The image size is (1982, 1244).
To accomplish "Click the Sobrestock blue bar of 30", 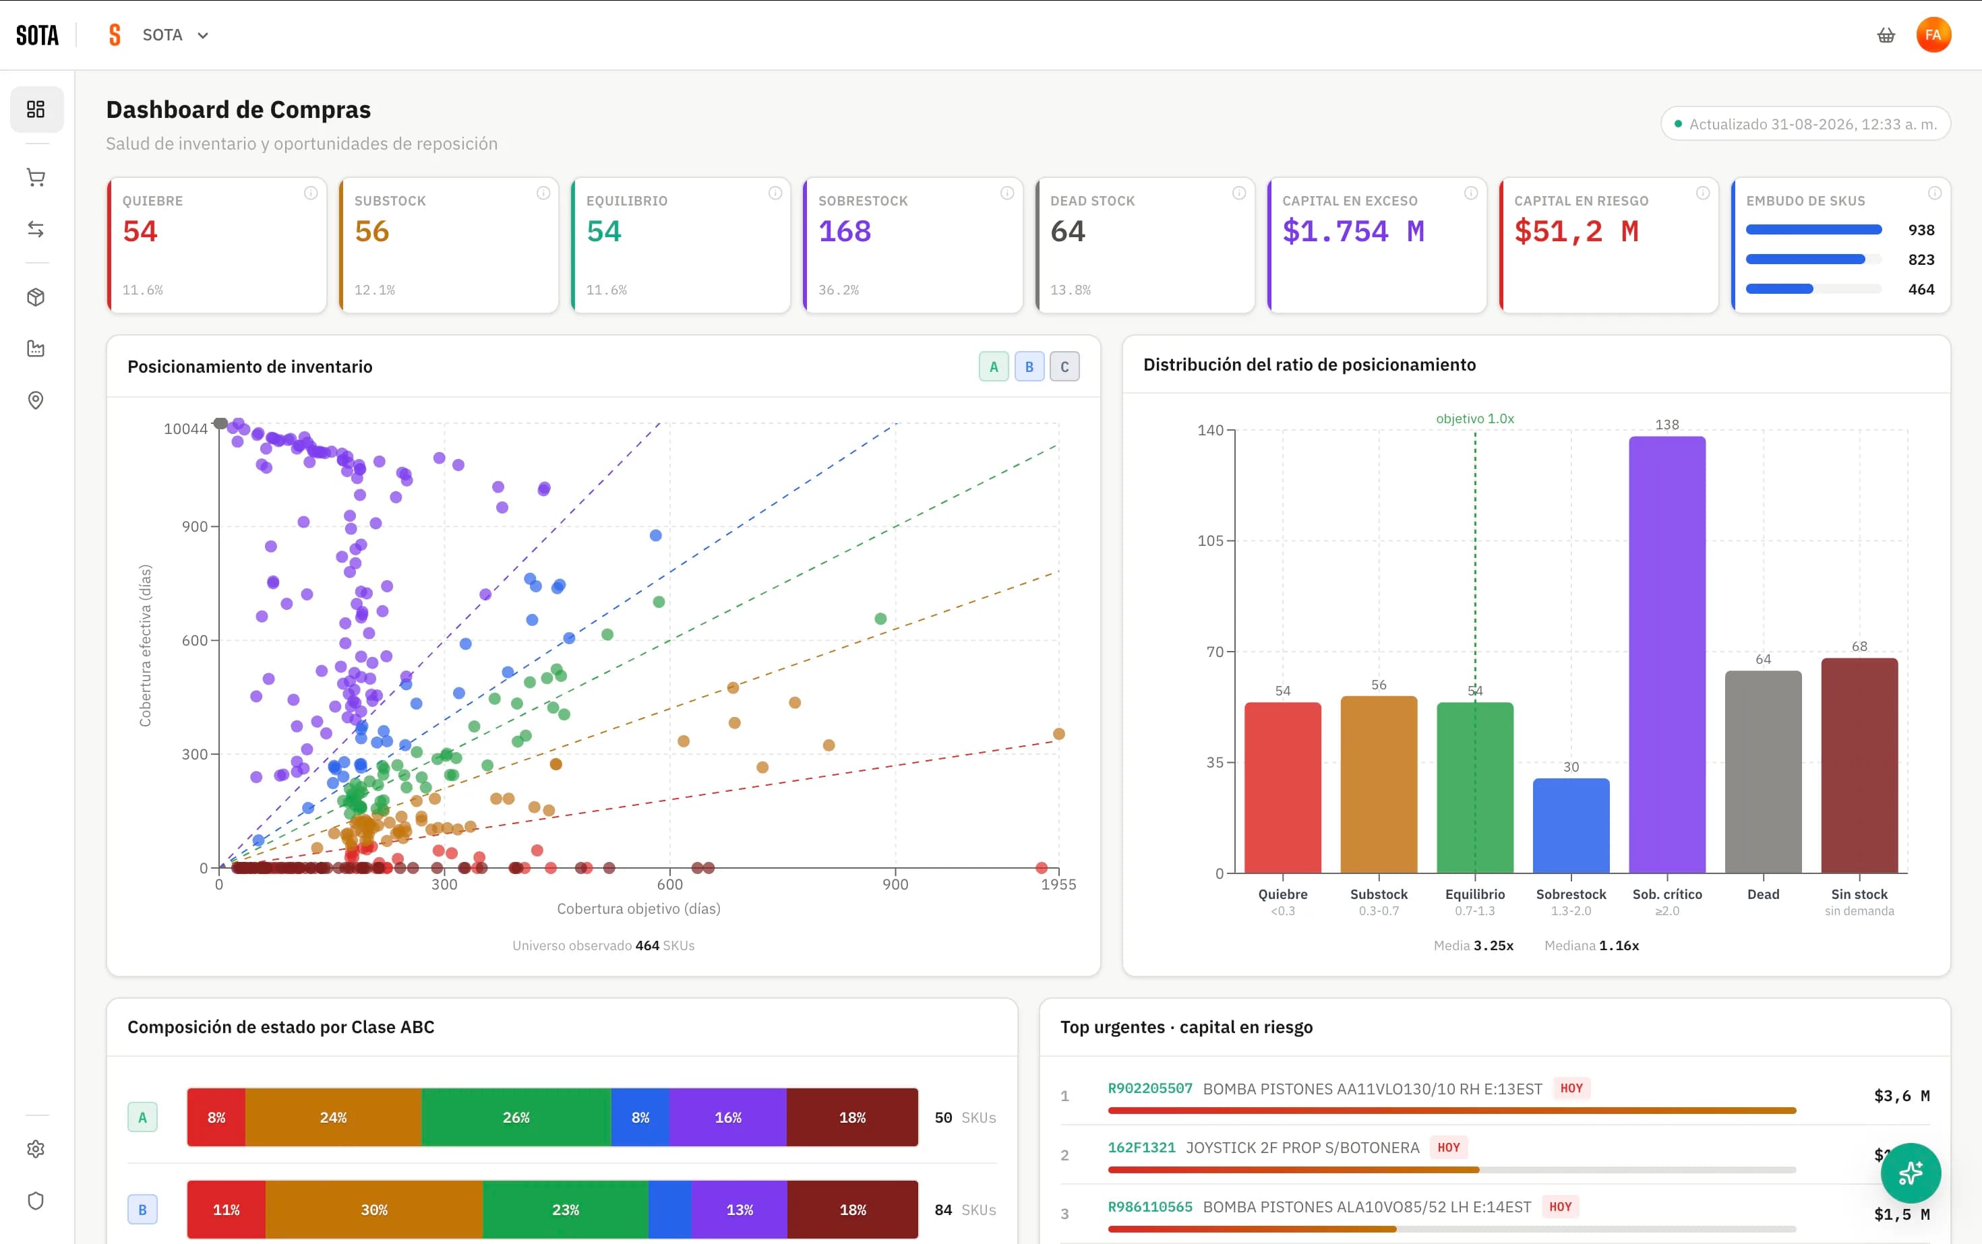I will click(x=1571, y=826).
